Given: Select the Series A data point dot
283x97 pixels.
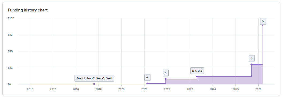Looking at the screenshot, I should pyautogui.click(x=147, y=83).
